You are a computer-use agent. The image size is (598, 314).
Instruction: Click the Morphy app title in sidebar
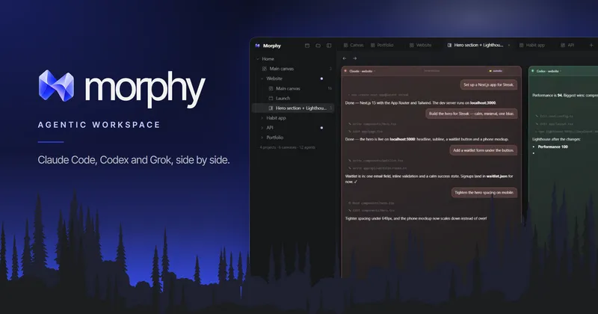272,46
